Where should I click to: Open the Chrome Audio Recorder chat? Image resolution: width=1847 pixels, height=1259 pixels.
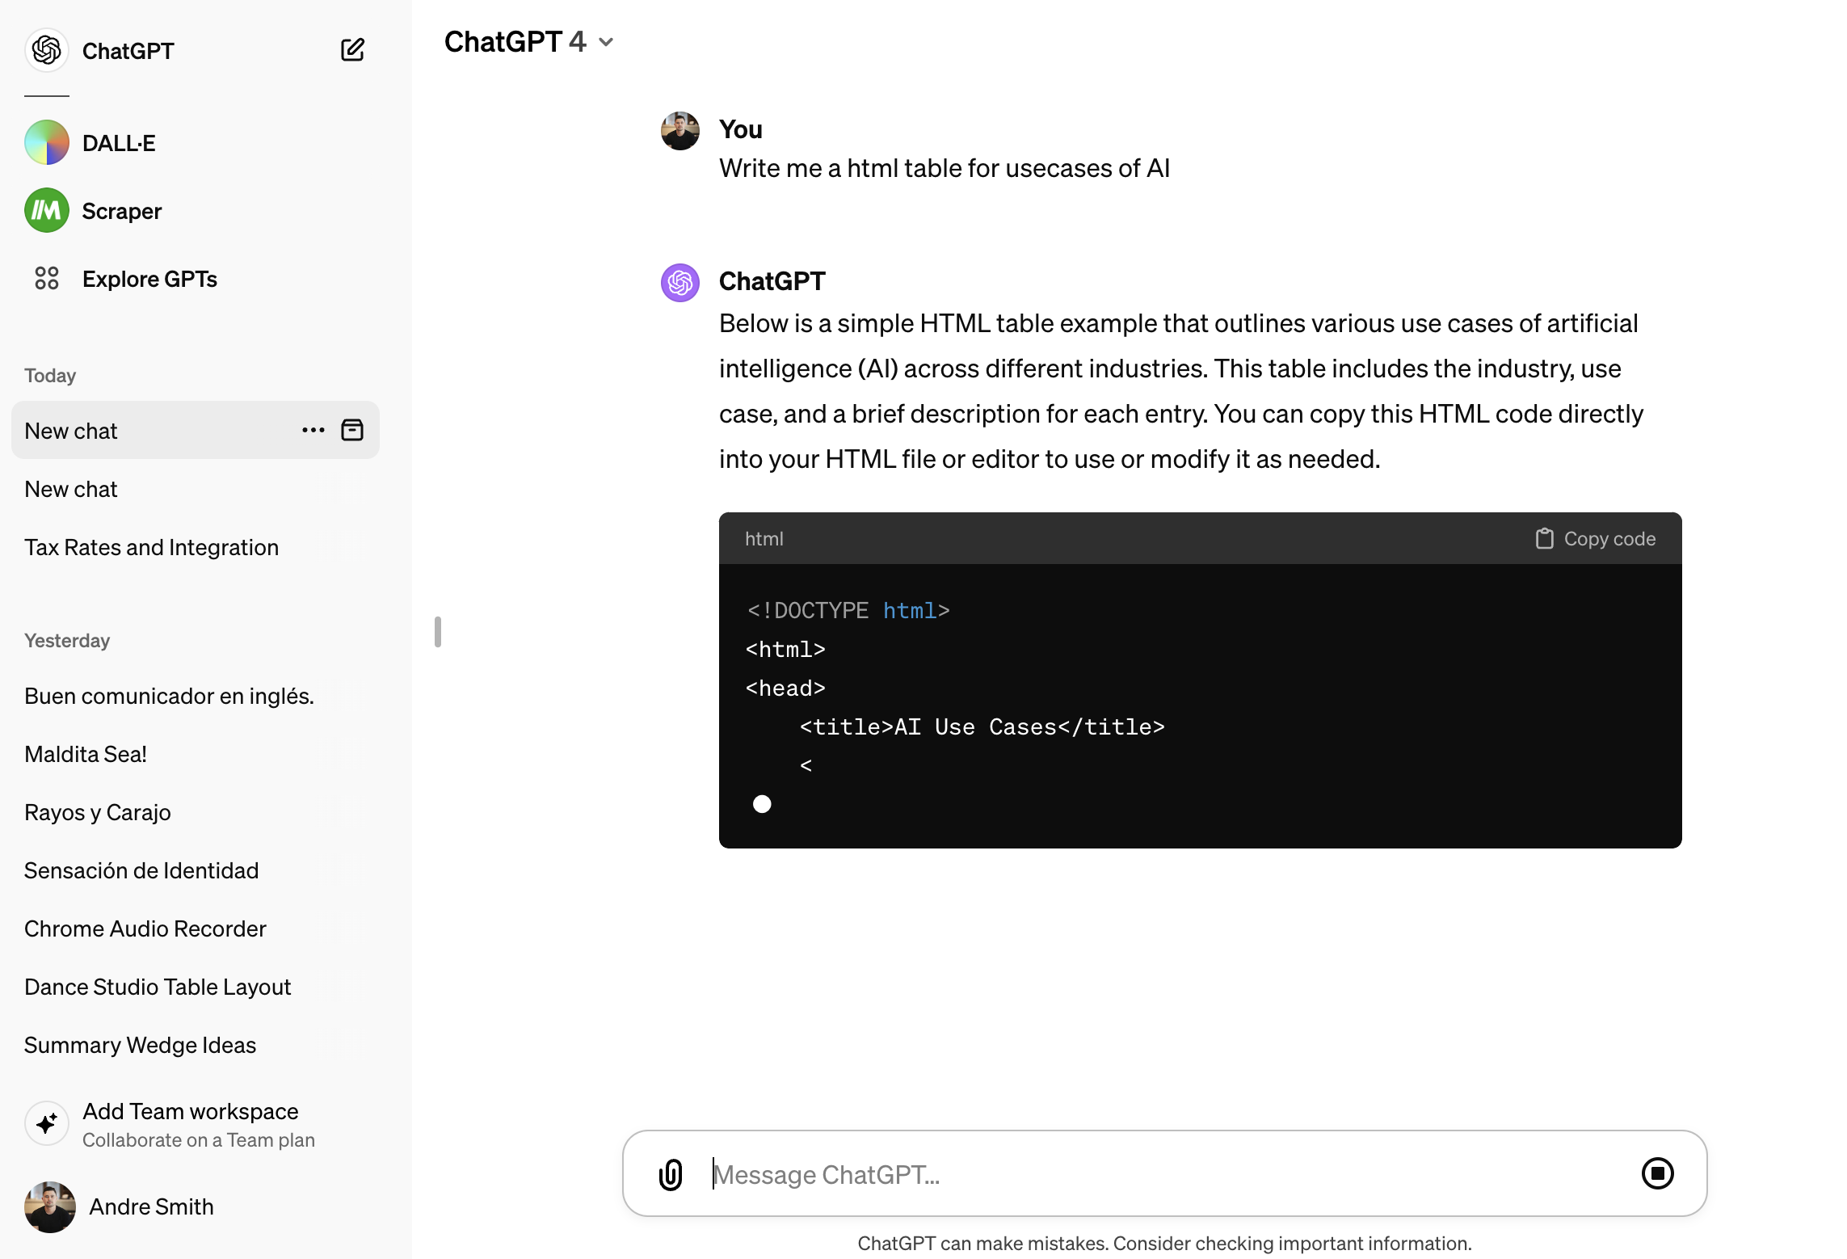[145, 928]
